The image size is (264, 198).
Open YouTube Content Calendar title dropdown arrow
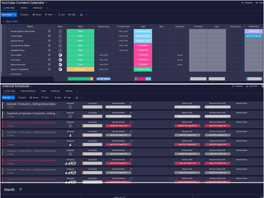pyautogui.click(x=47, y=3)
